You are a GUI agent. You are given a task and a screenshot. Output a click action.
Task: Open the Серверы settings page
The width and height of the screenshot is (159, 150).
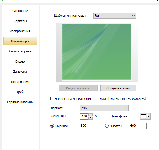pyautogui.click(x=20, y=21)
